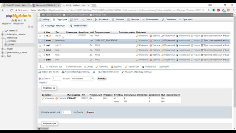
Task: Click the green reload navigation icon in sidebar
Action: point(25,20)
